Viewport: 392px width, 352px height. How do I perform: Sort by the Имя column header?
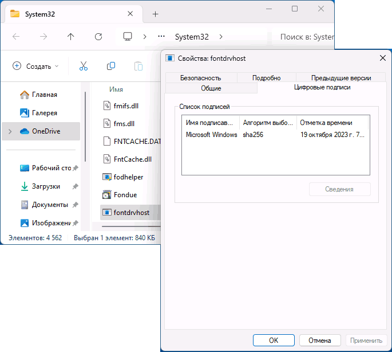116,89
